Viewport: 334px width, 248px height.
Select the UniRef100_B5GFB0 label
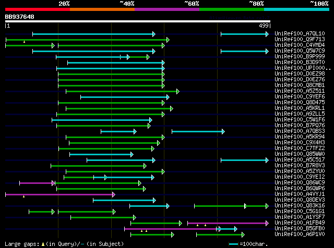coord(300,229)
